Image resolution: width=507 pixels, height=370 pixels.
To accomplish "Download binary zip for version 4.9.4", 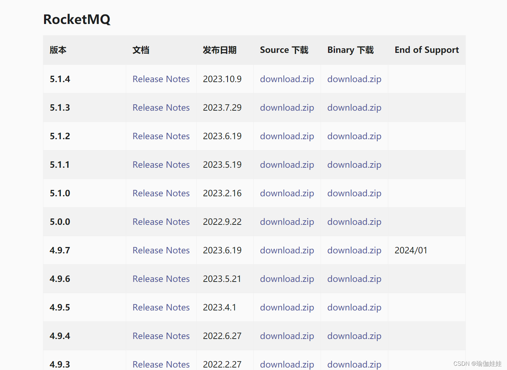I will coord(354,336).
